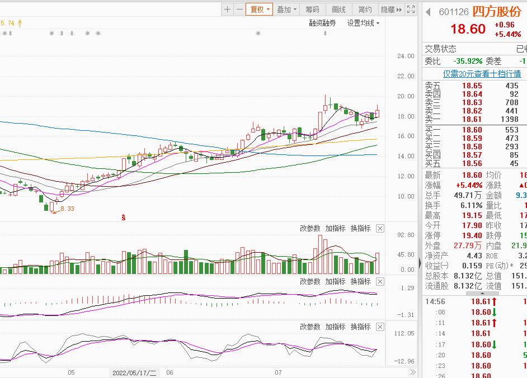
Task: Expand the 设置均线 moving average menu
Action: coord(363,23)
